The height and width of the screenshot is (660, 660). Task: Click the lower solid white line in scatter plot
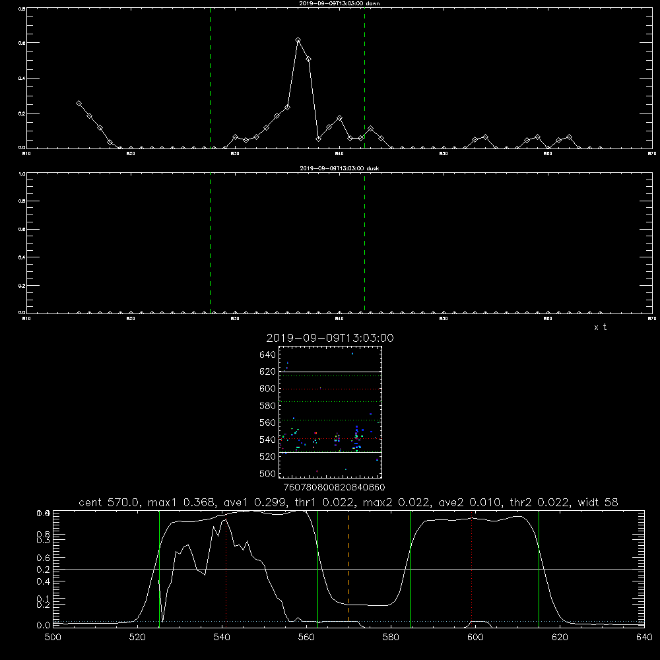point(331,453)
